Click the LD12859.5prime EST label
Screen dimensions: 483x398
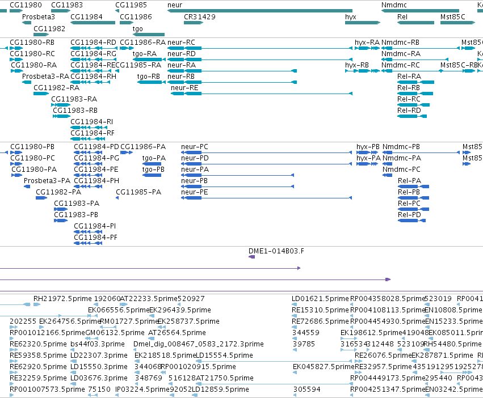tap(220, 389)
